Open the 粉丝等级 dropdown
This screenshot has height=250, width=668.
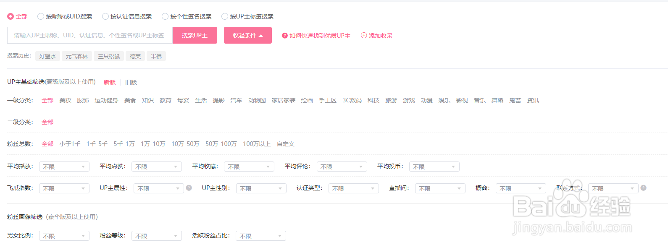point(157,236)
